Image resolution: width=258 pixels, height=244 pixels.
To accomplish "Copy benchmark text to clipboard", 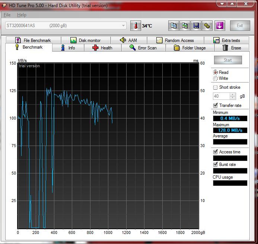I will (173, 26).
